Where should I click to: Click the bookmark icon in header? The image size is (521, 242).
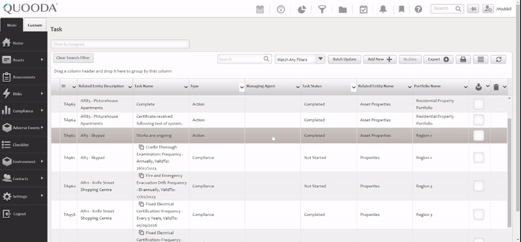(401, 9)
